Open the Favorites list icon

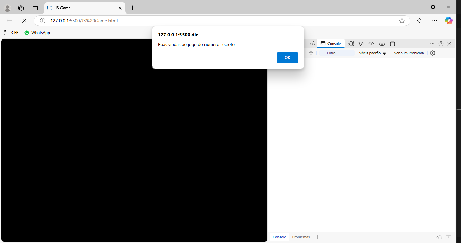tap(420, 21)
